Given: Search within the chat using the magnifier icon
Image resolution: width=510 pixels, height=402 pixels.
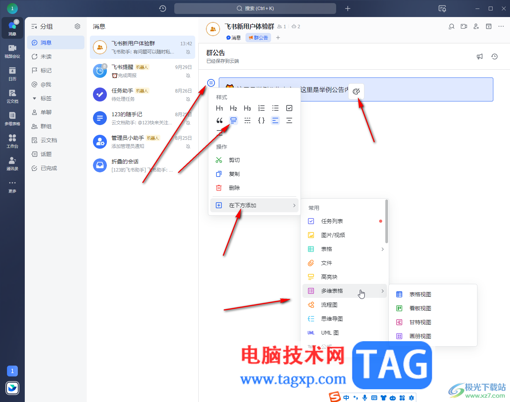Looking at the screenshot, I should pyautogui.click(x=452, y=26).
